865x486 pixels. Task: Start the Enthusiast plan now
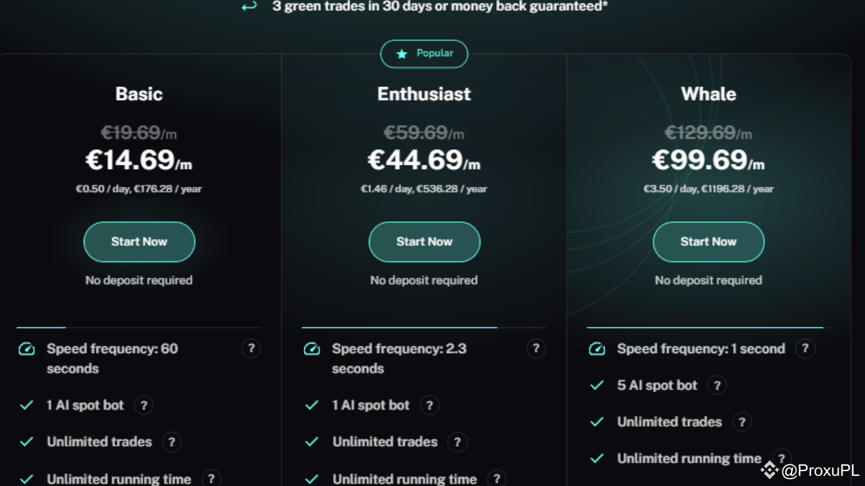coord(424,242)
